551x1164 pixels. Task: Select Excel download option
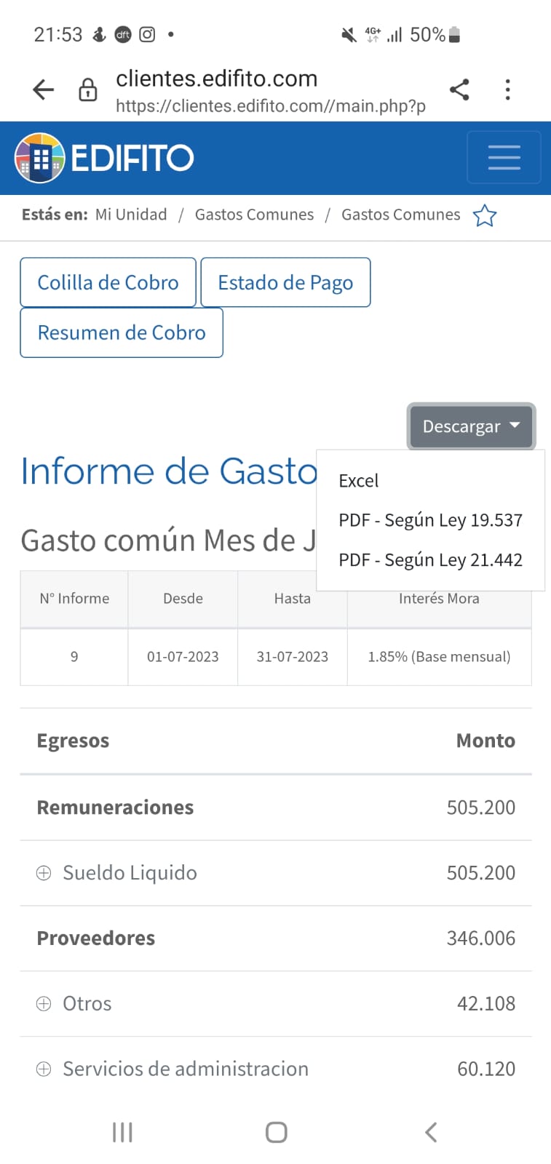(359, 481)
